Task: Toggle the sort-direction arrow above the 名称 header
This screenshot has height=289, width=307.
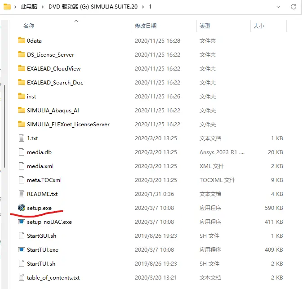Action: (x=76, y=21)
